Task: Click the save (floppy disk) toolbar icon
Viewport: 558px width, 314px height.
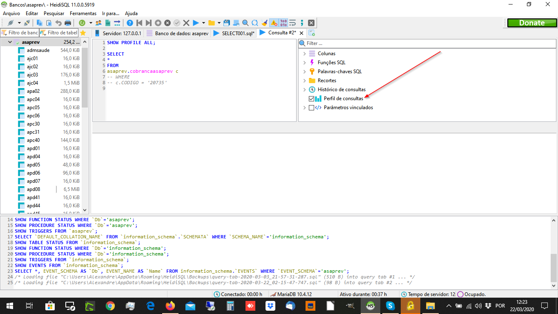Action: [226, 23]
